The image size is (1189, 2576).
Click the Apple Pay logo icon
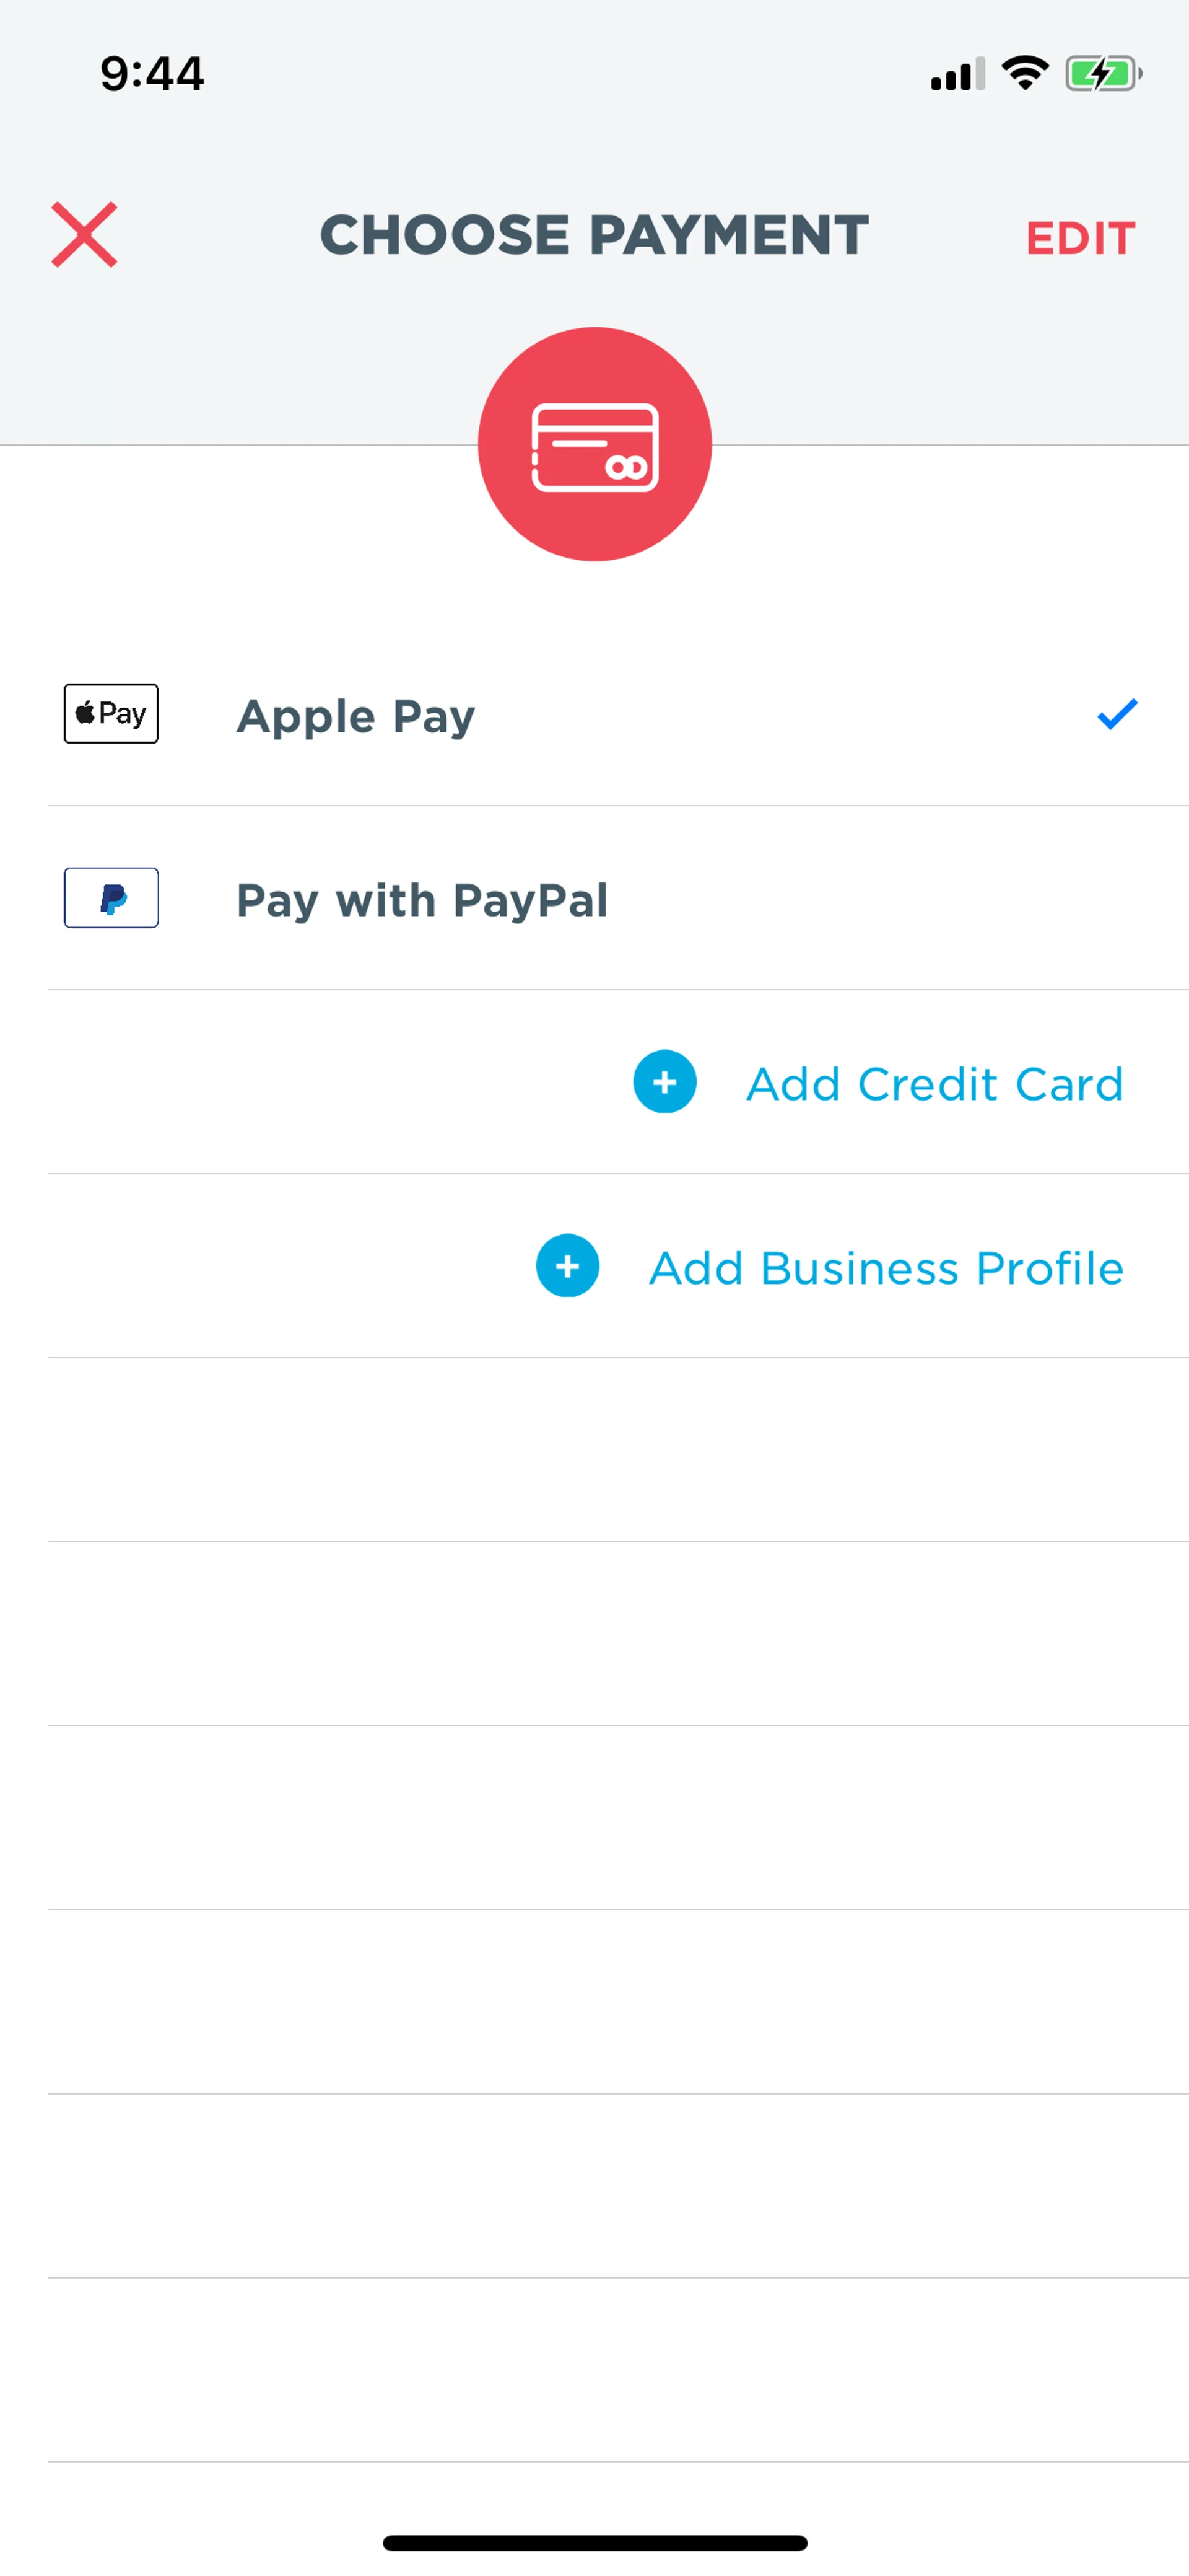click(111, 714)
